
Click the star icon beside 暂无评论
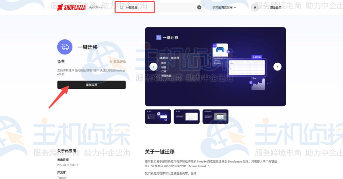click(111, 62)
